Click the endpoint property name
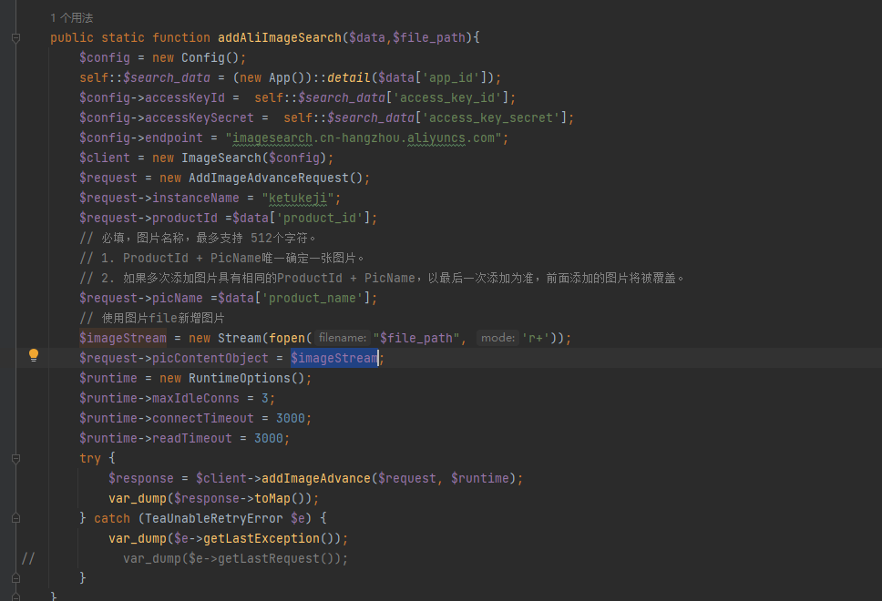The image size is (882, 601). pyautogui.click(x=174, y=138)
